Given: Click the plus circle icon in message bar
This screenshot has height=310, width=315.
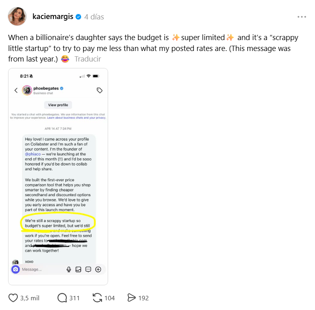Looking at the screenshot, I should click(98, 270).
